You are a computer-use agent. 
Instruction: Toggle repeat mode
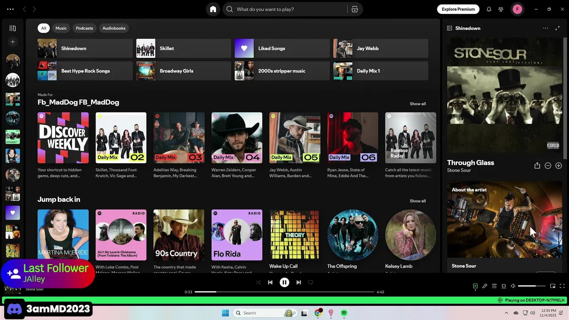point(311,282)
